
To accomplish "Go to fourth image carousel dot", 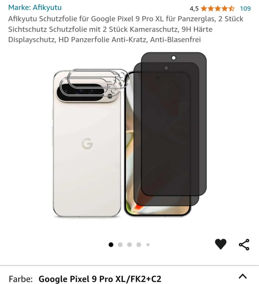I will [x=139, y=245].
